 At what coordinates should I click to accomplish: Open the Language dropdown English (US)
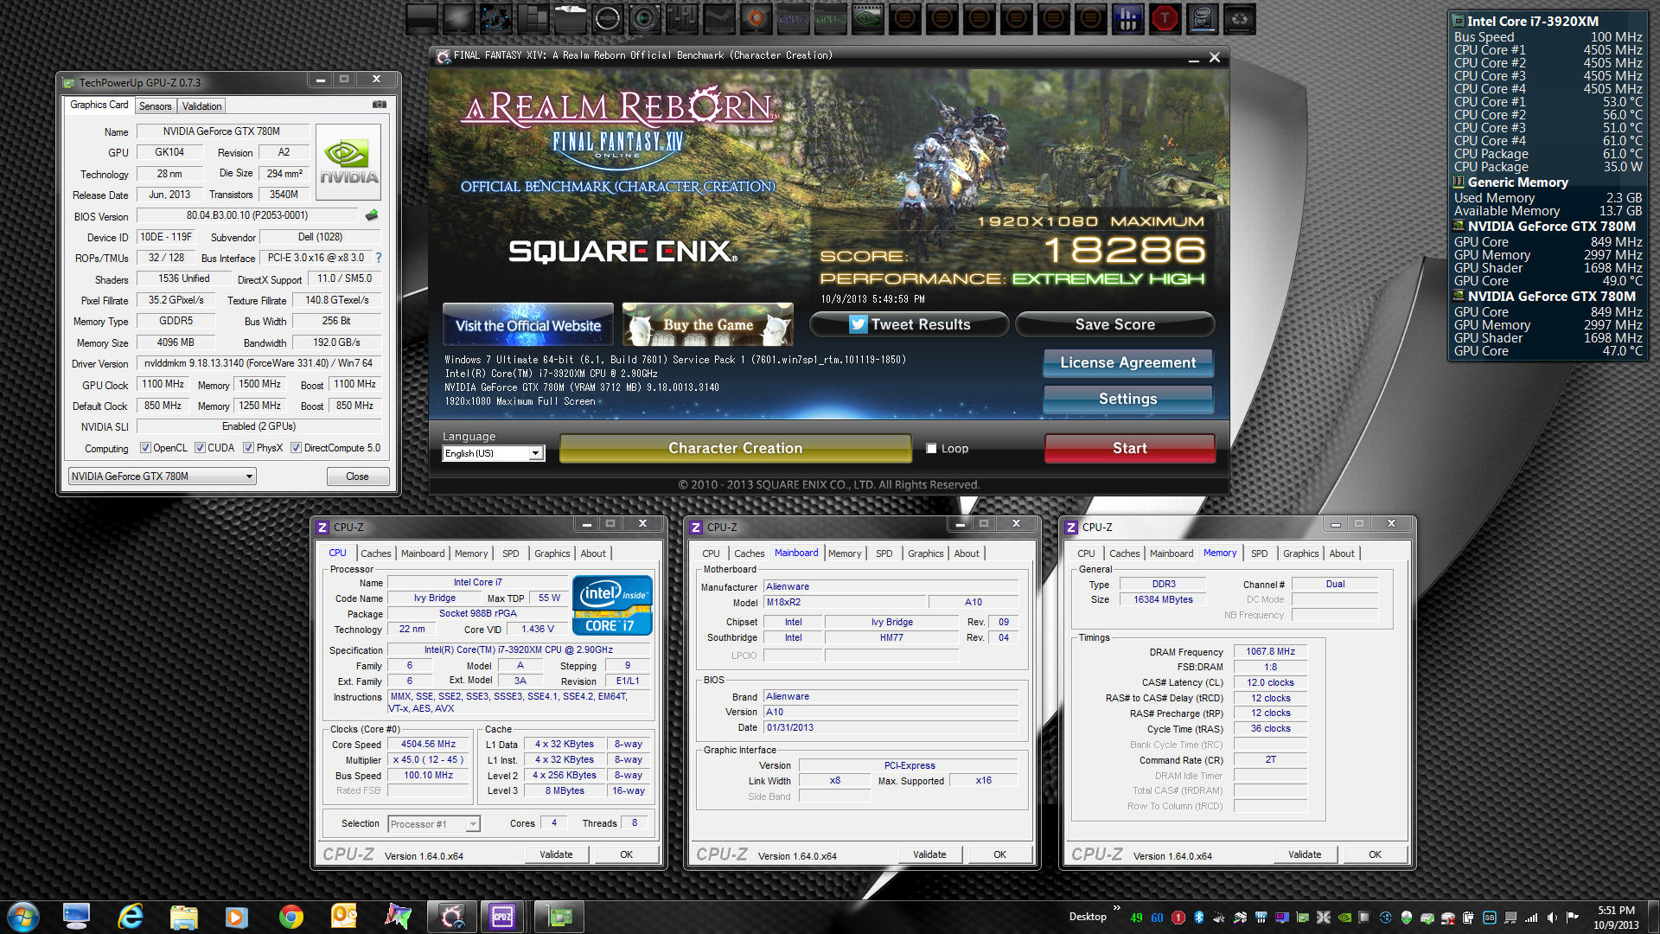pyautogui.click(x=493, y=453)
